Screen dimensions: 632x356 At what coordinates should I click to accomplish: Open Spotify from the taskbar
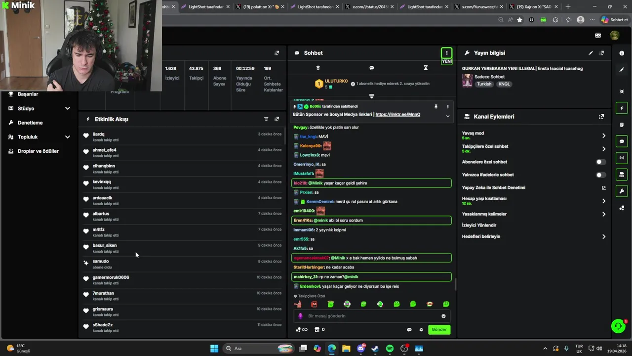point(390,349)
